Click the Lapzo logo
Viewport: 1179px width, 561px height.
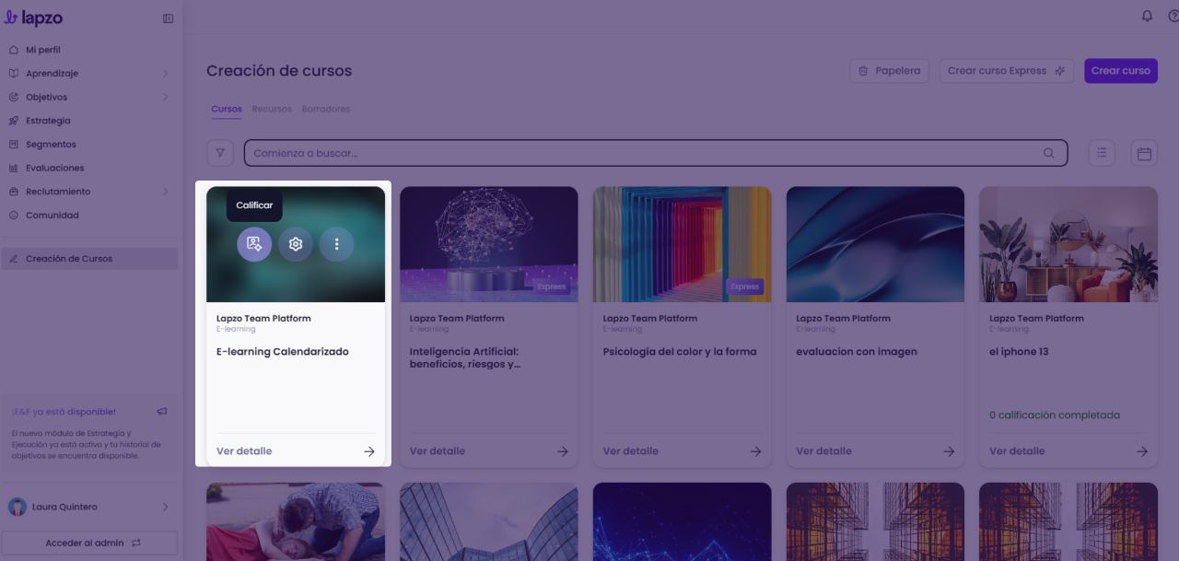[x=34, y=18]
